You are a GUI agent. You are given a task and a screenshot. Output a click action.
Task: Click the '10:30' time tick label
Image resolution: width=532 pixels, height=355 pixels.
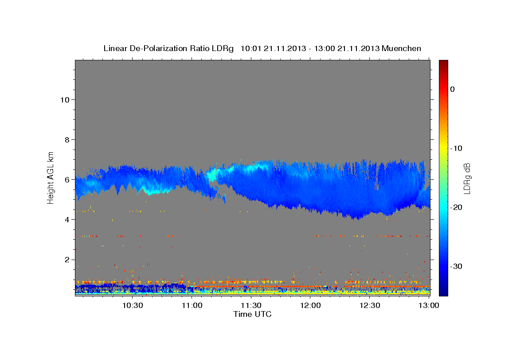click(x=133, y=306)
